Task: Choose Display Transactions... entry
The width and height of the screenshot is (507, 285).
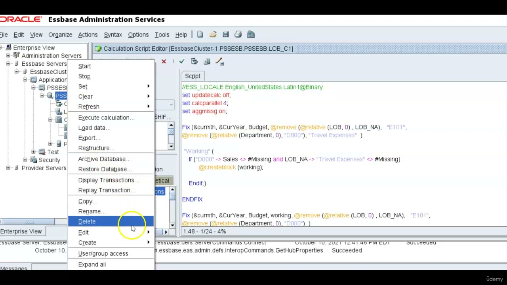Action: [x=111, y=180]
